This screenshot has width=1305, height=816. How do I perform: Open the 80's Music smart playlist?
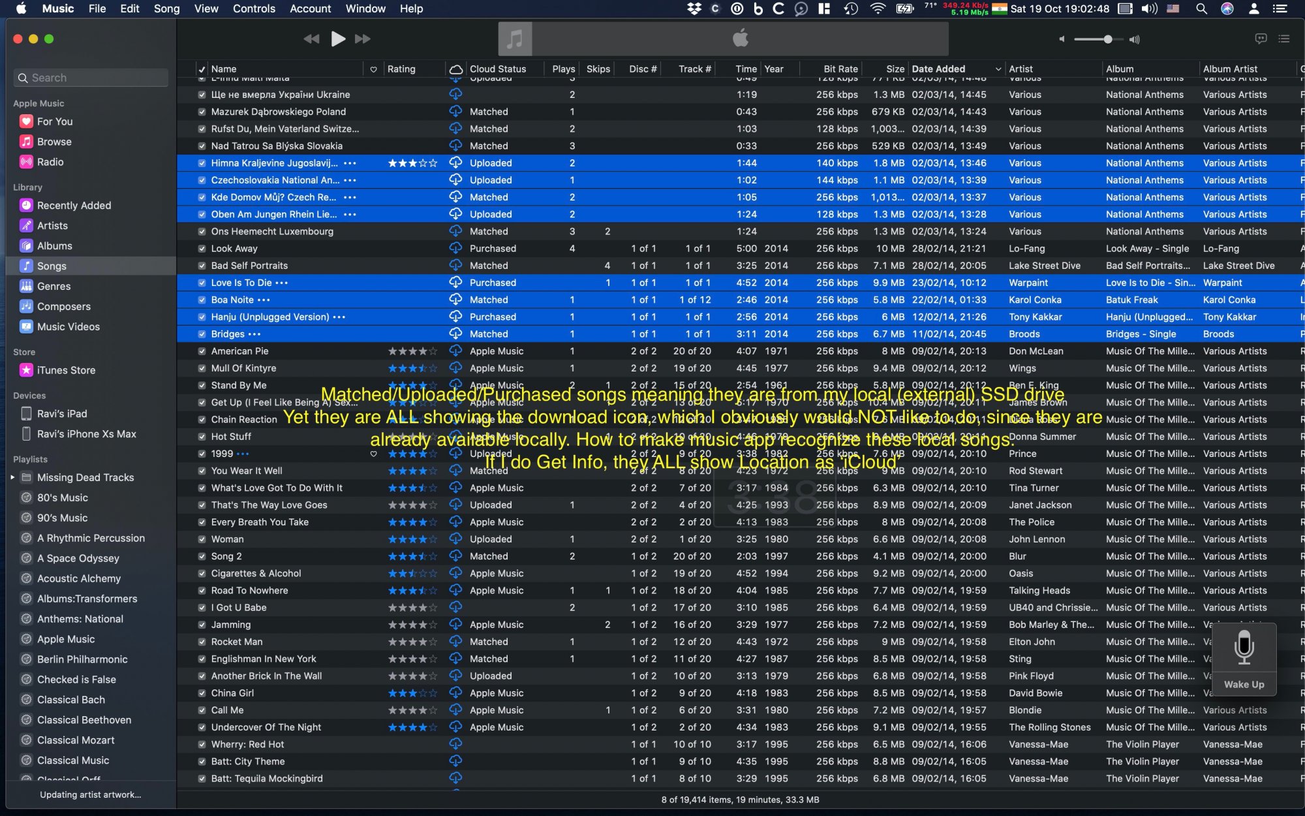[62, 498]
